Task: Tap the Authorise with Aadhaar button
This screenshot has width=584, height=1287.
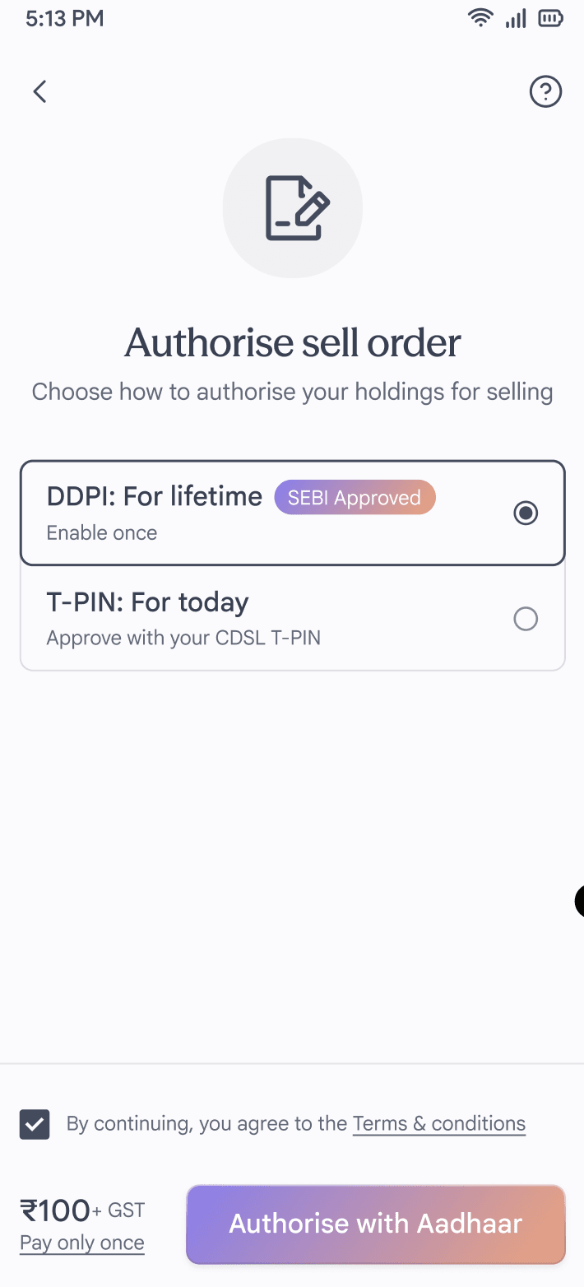Action: pos(376,1224)
